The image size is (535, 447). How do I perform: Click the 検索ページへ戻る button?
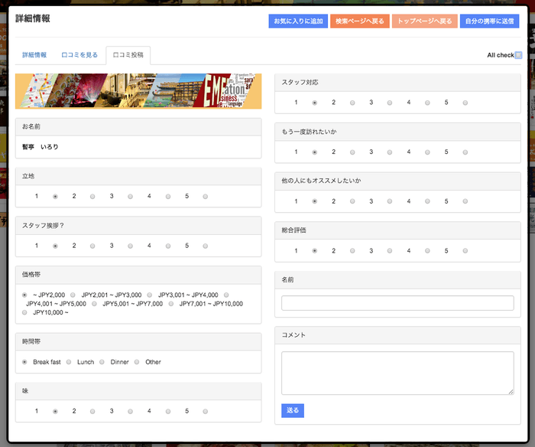(x=359, y=21)
